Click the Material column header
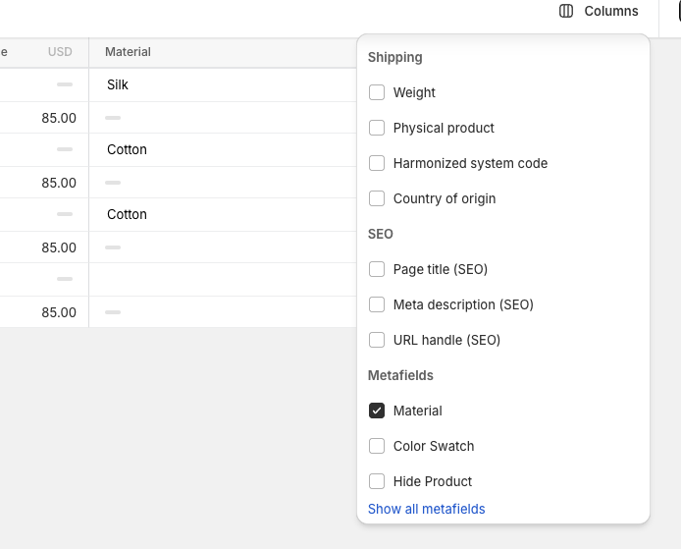Screen dimensions: 681x549 pos(129,52)
